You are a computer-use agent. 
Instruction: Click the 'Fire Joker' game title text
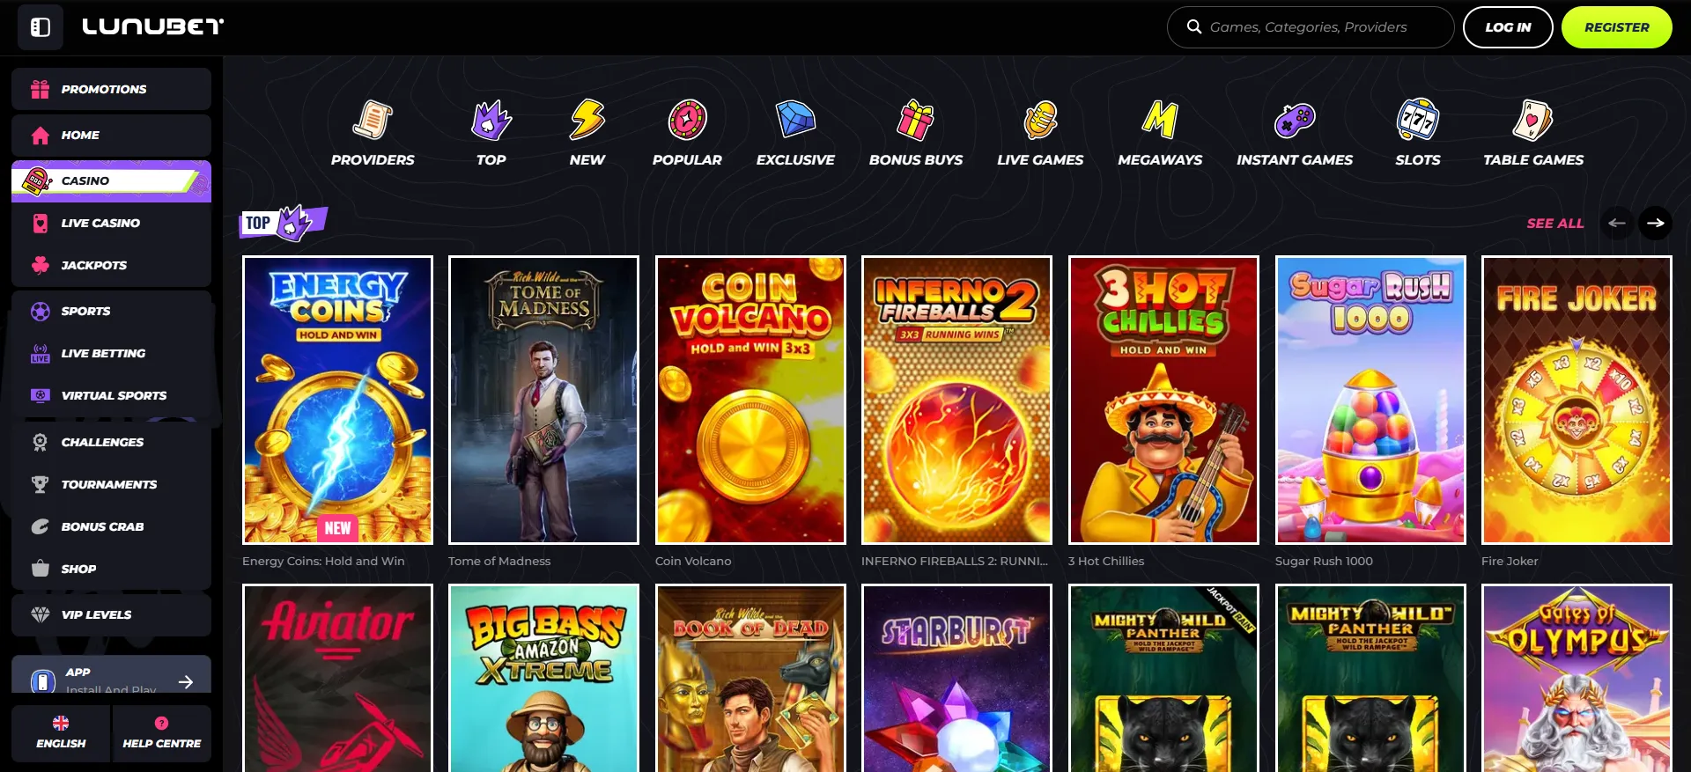1510,561
